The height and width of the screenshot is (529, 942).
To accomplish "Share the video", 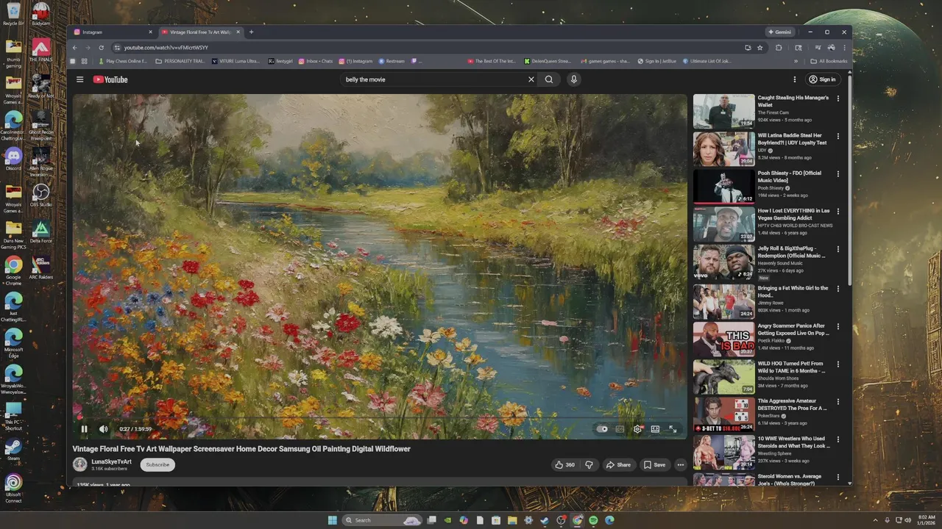I will (x=618, y=464).
